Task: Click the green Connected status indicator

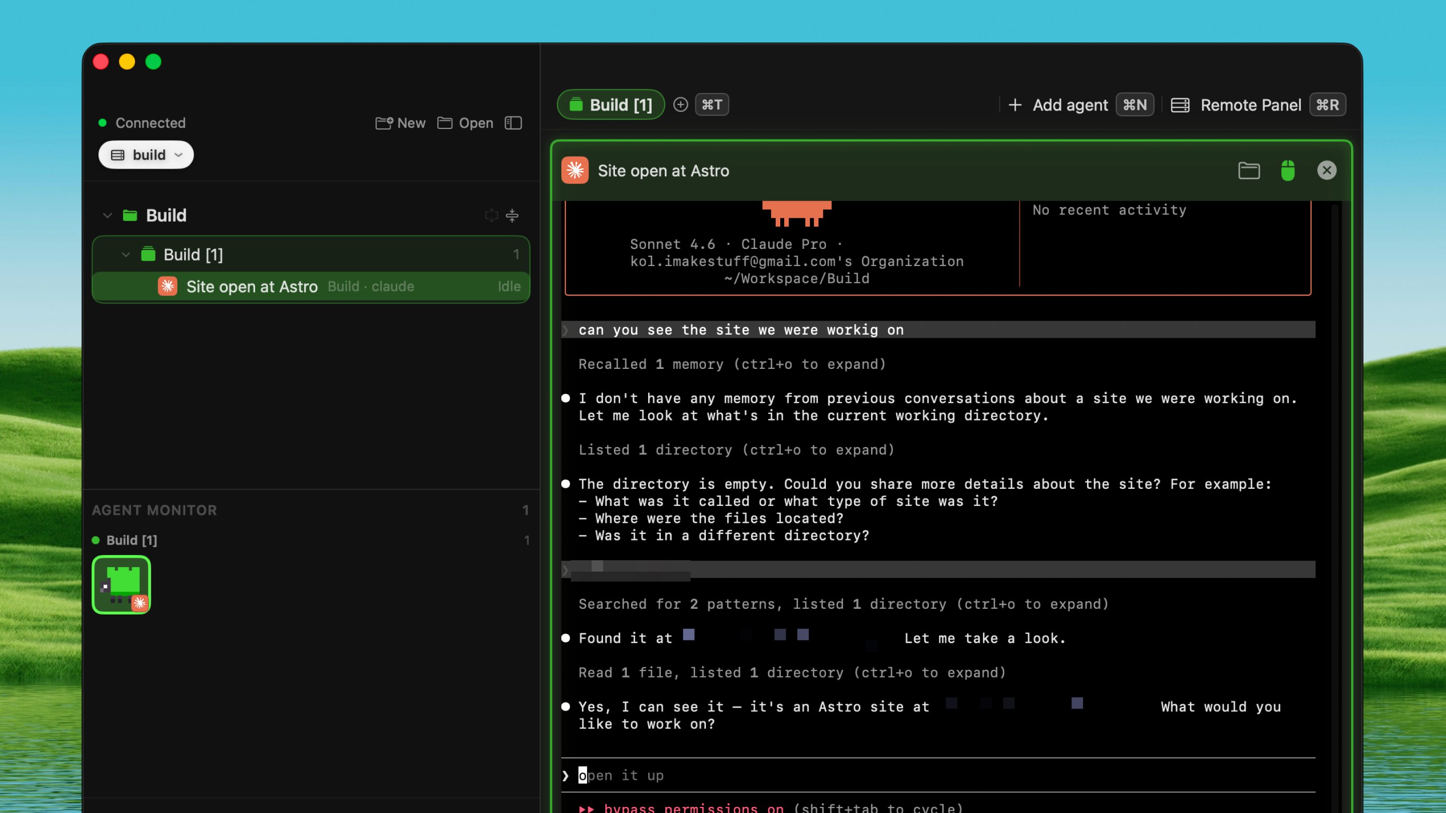Action: tap(102, 123)
